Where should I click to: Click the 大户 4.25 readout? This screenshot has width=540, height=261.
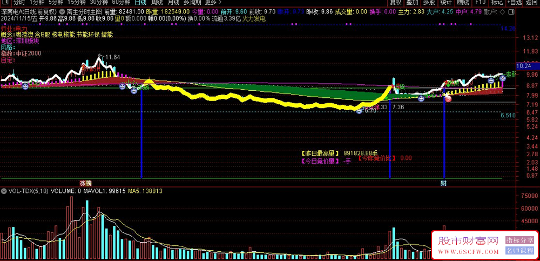tap(440, 11)
